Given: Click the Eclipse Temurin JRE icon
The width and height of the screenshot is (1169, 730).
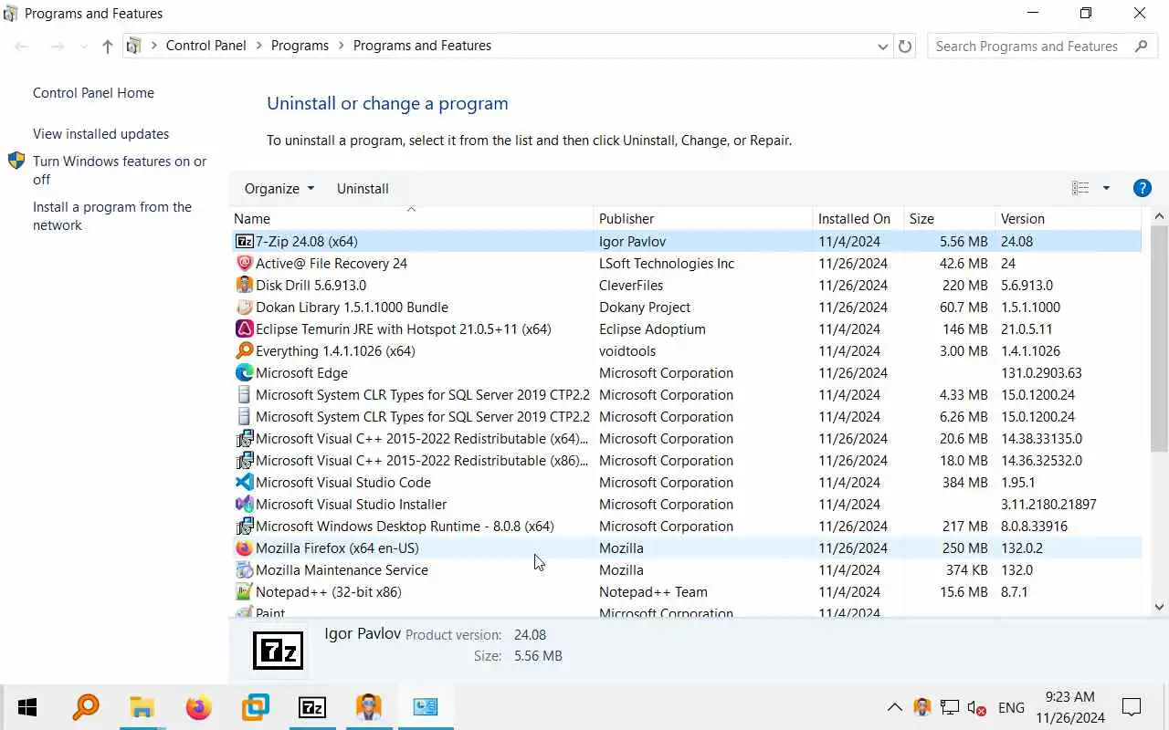Looking at the screenshot, I should click(x=245, y=329).
